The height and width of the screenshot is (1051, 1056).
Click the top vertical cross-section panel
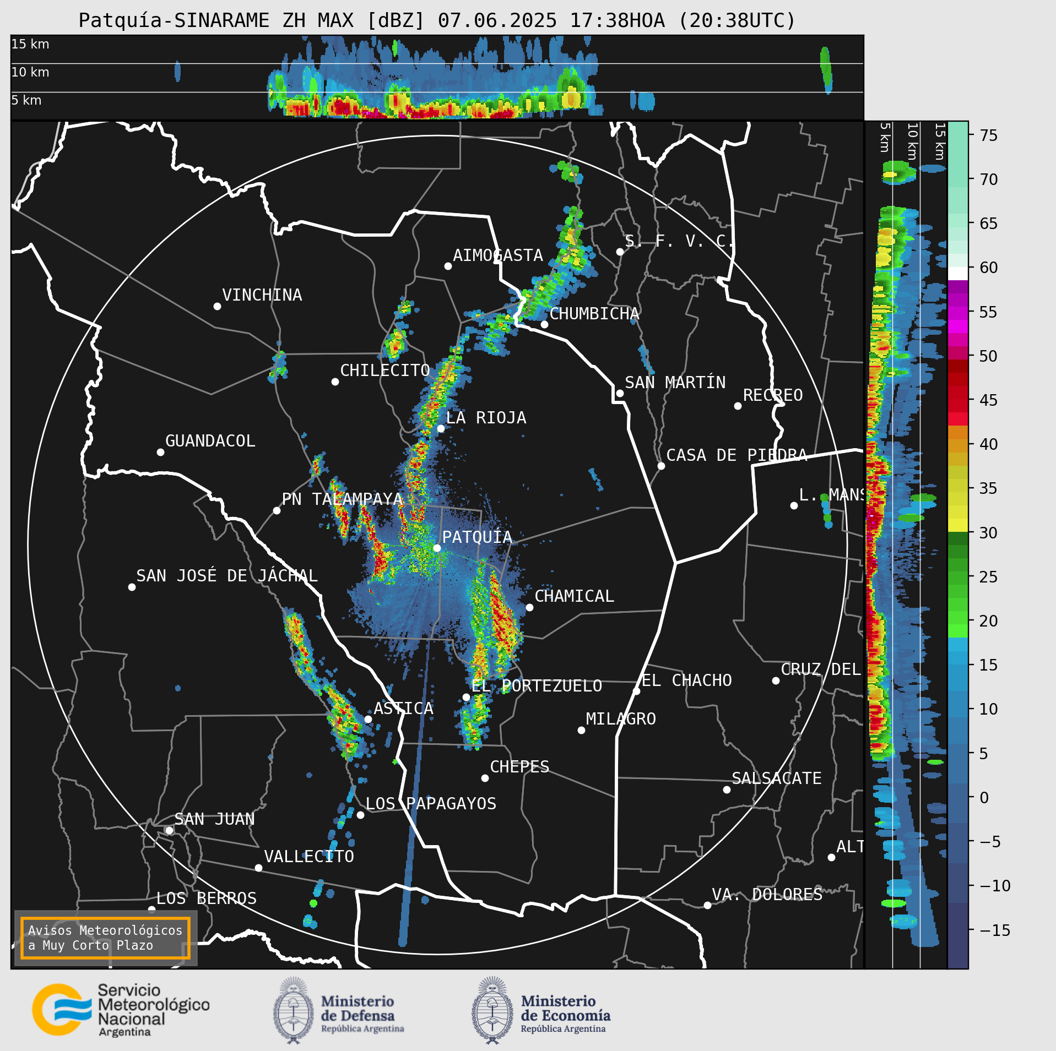437,78
